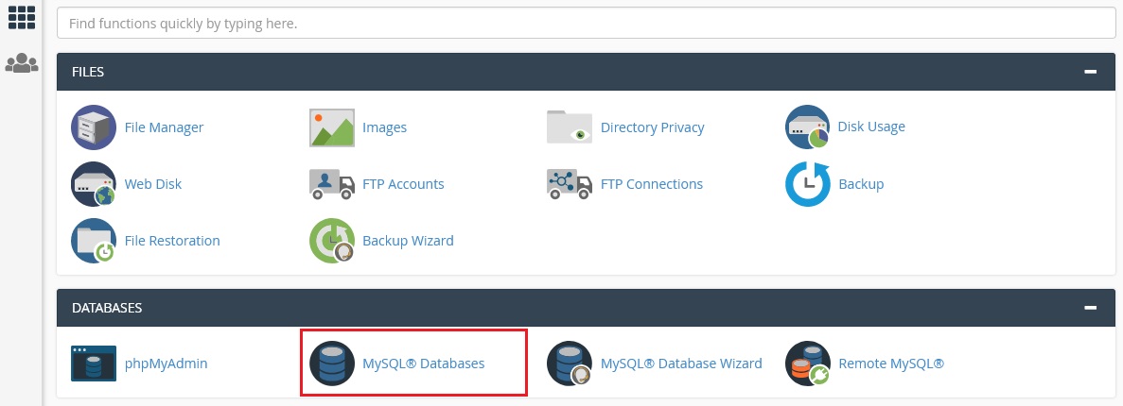This screenshot has width=1123, height=406.
Task: Click the Remote MySQL icon
Action: [x=807, y=364]
